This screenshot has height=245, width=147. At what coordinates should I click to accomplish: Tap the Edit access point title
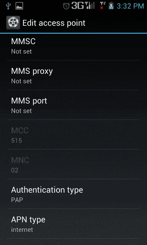(54, 23)
